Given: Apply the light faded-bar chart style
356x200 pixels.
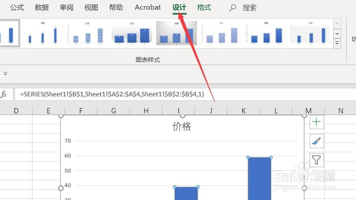Looking at the screenshot, I should pos(221,33).
